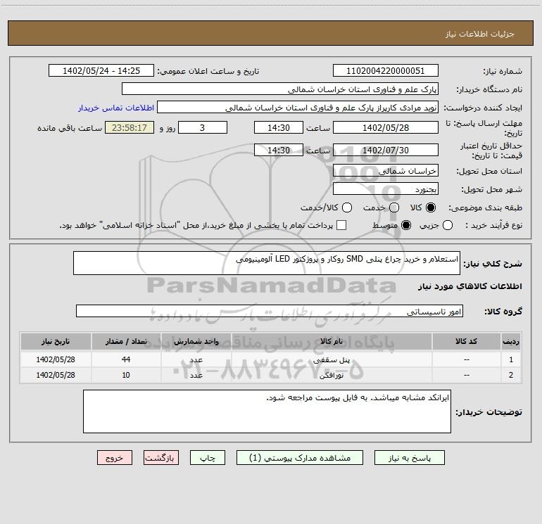Click date 1402/05/28 in the نورافکن row
Screen dimensions: 542x524
pyautogui.click(x=56, y=375)
